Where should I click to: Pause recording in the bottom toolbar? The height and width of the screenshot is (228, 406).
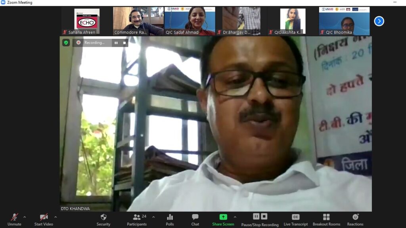pyautogui.click(x=256, y=216)
